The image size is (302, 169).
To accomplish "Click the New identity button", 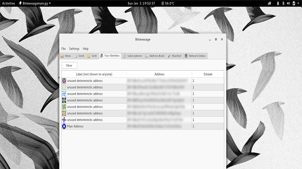I will tap(69, 65).
